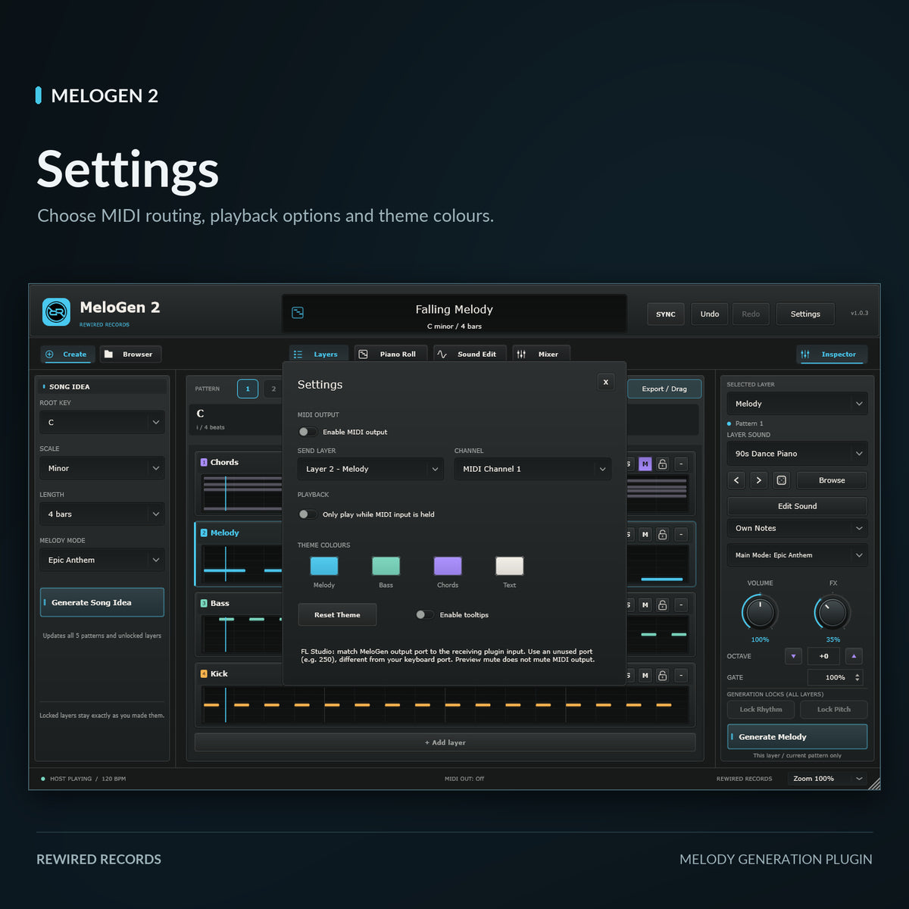Remove the Chords layer with the minus button
The height and width of the screenshot is (909, 909).
(x=681, y=464)
